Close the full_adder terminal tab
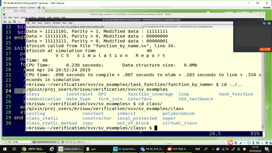The width and height of the screenshot is (272, 153). click(143, 27)
